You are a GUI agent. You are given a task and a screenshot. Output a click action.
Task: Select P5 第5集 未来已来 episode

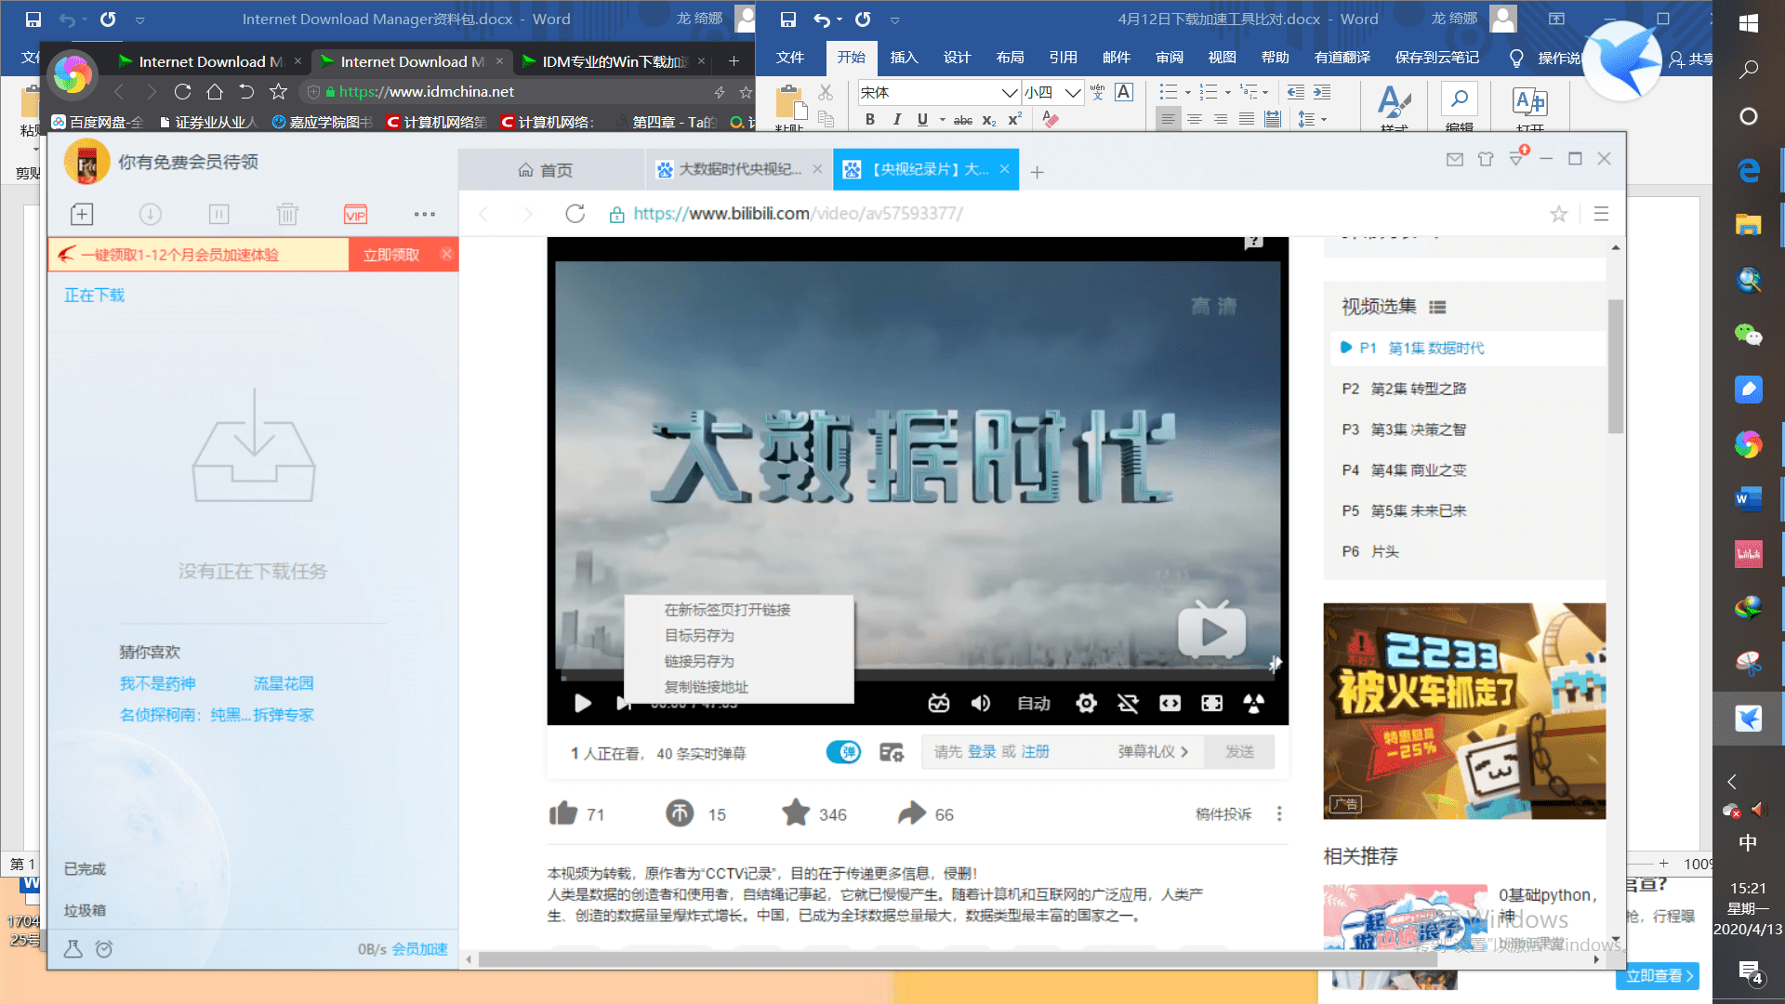(1466, 510)
